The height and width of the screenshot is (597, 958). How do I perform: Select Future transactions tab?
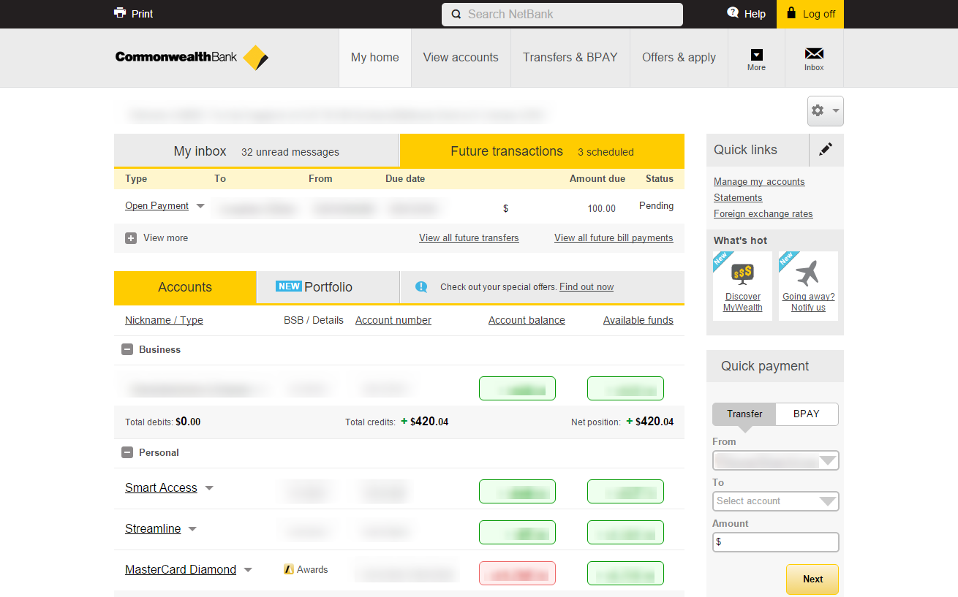click(x=542, y=151)
